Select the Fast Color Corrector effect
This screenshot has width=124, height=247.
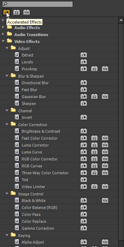tap(40, 138)
